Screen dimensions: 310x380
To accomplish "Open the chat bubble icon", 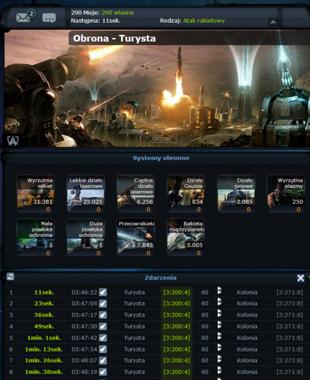I will pos(49,18).
